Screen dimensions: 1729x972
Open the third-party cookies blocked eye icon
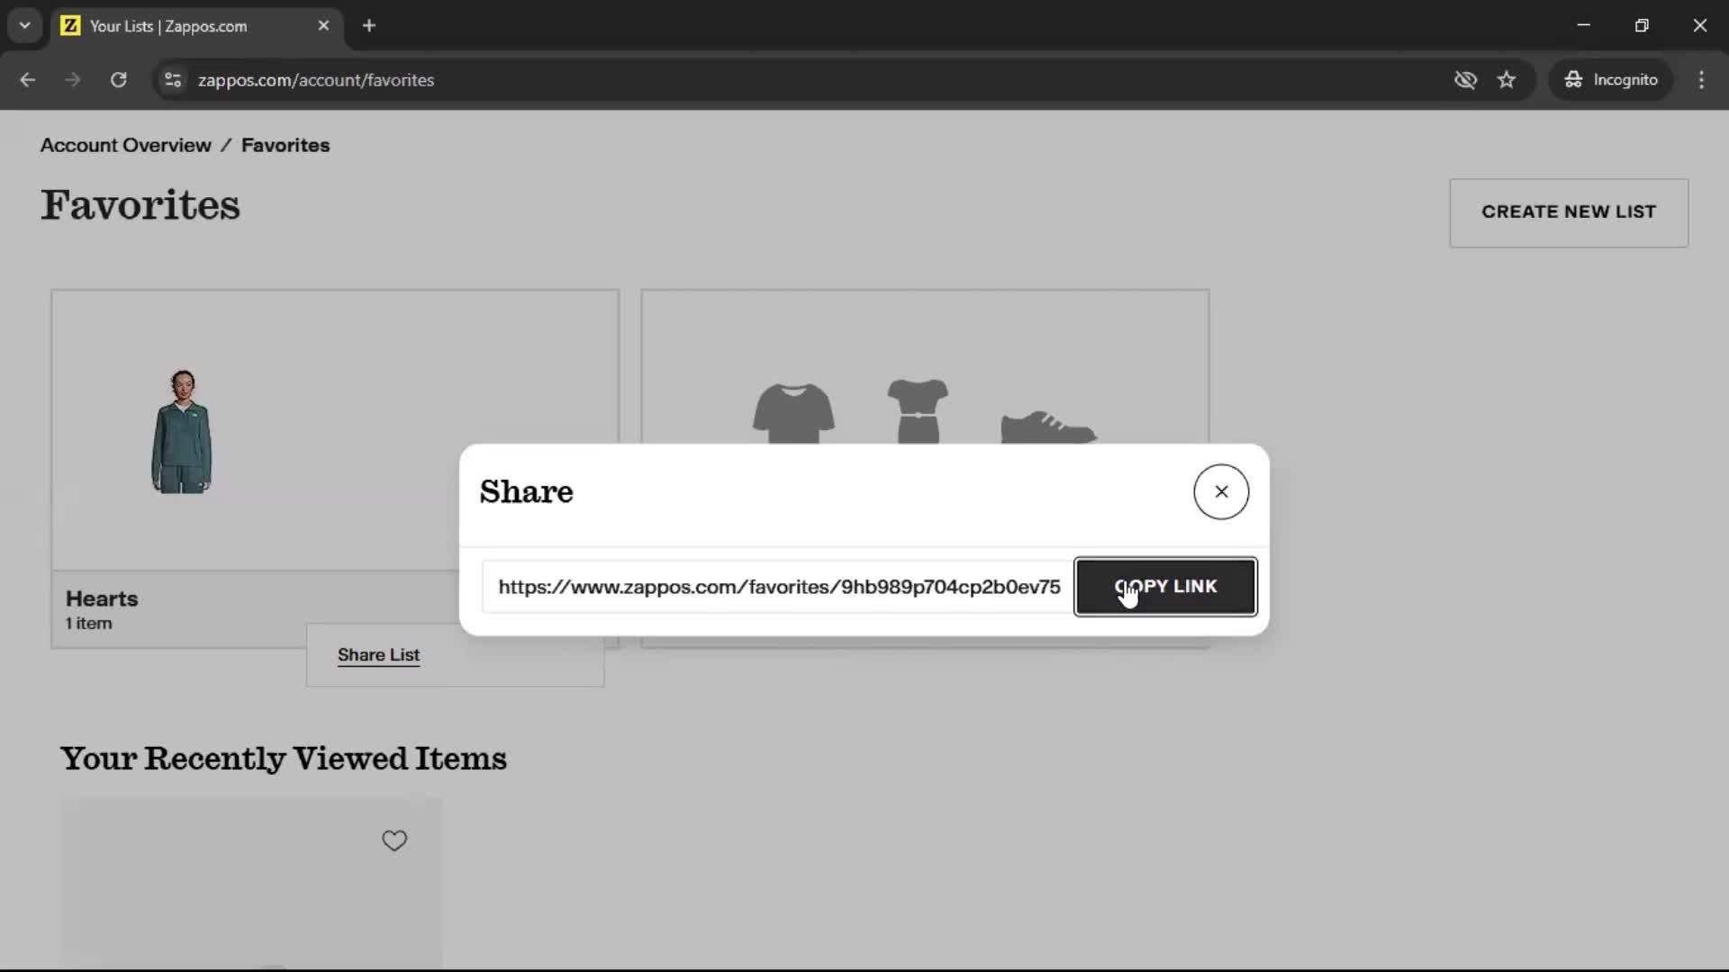[1465, 80]
